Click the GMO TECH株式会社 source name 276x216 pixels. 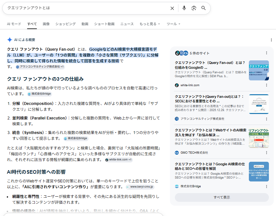[194, 153]
